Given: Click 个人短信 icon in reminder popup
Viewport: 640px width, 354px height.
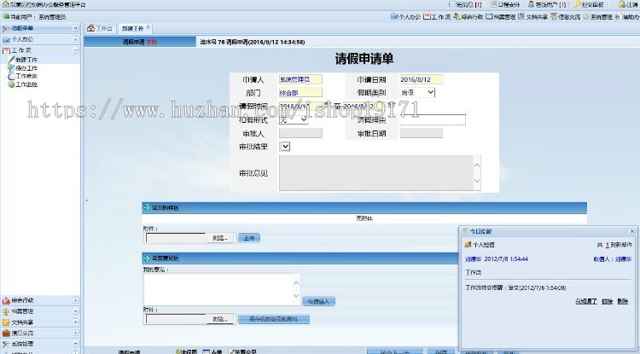Looking at the screenshot, I should pos(468,245).
